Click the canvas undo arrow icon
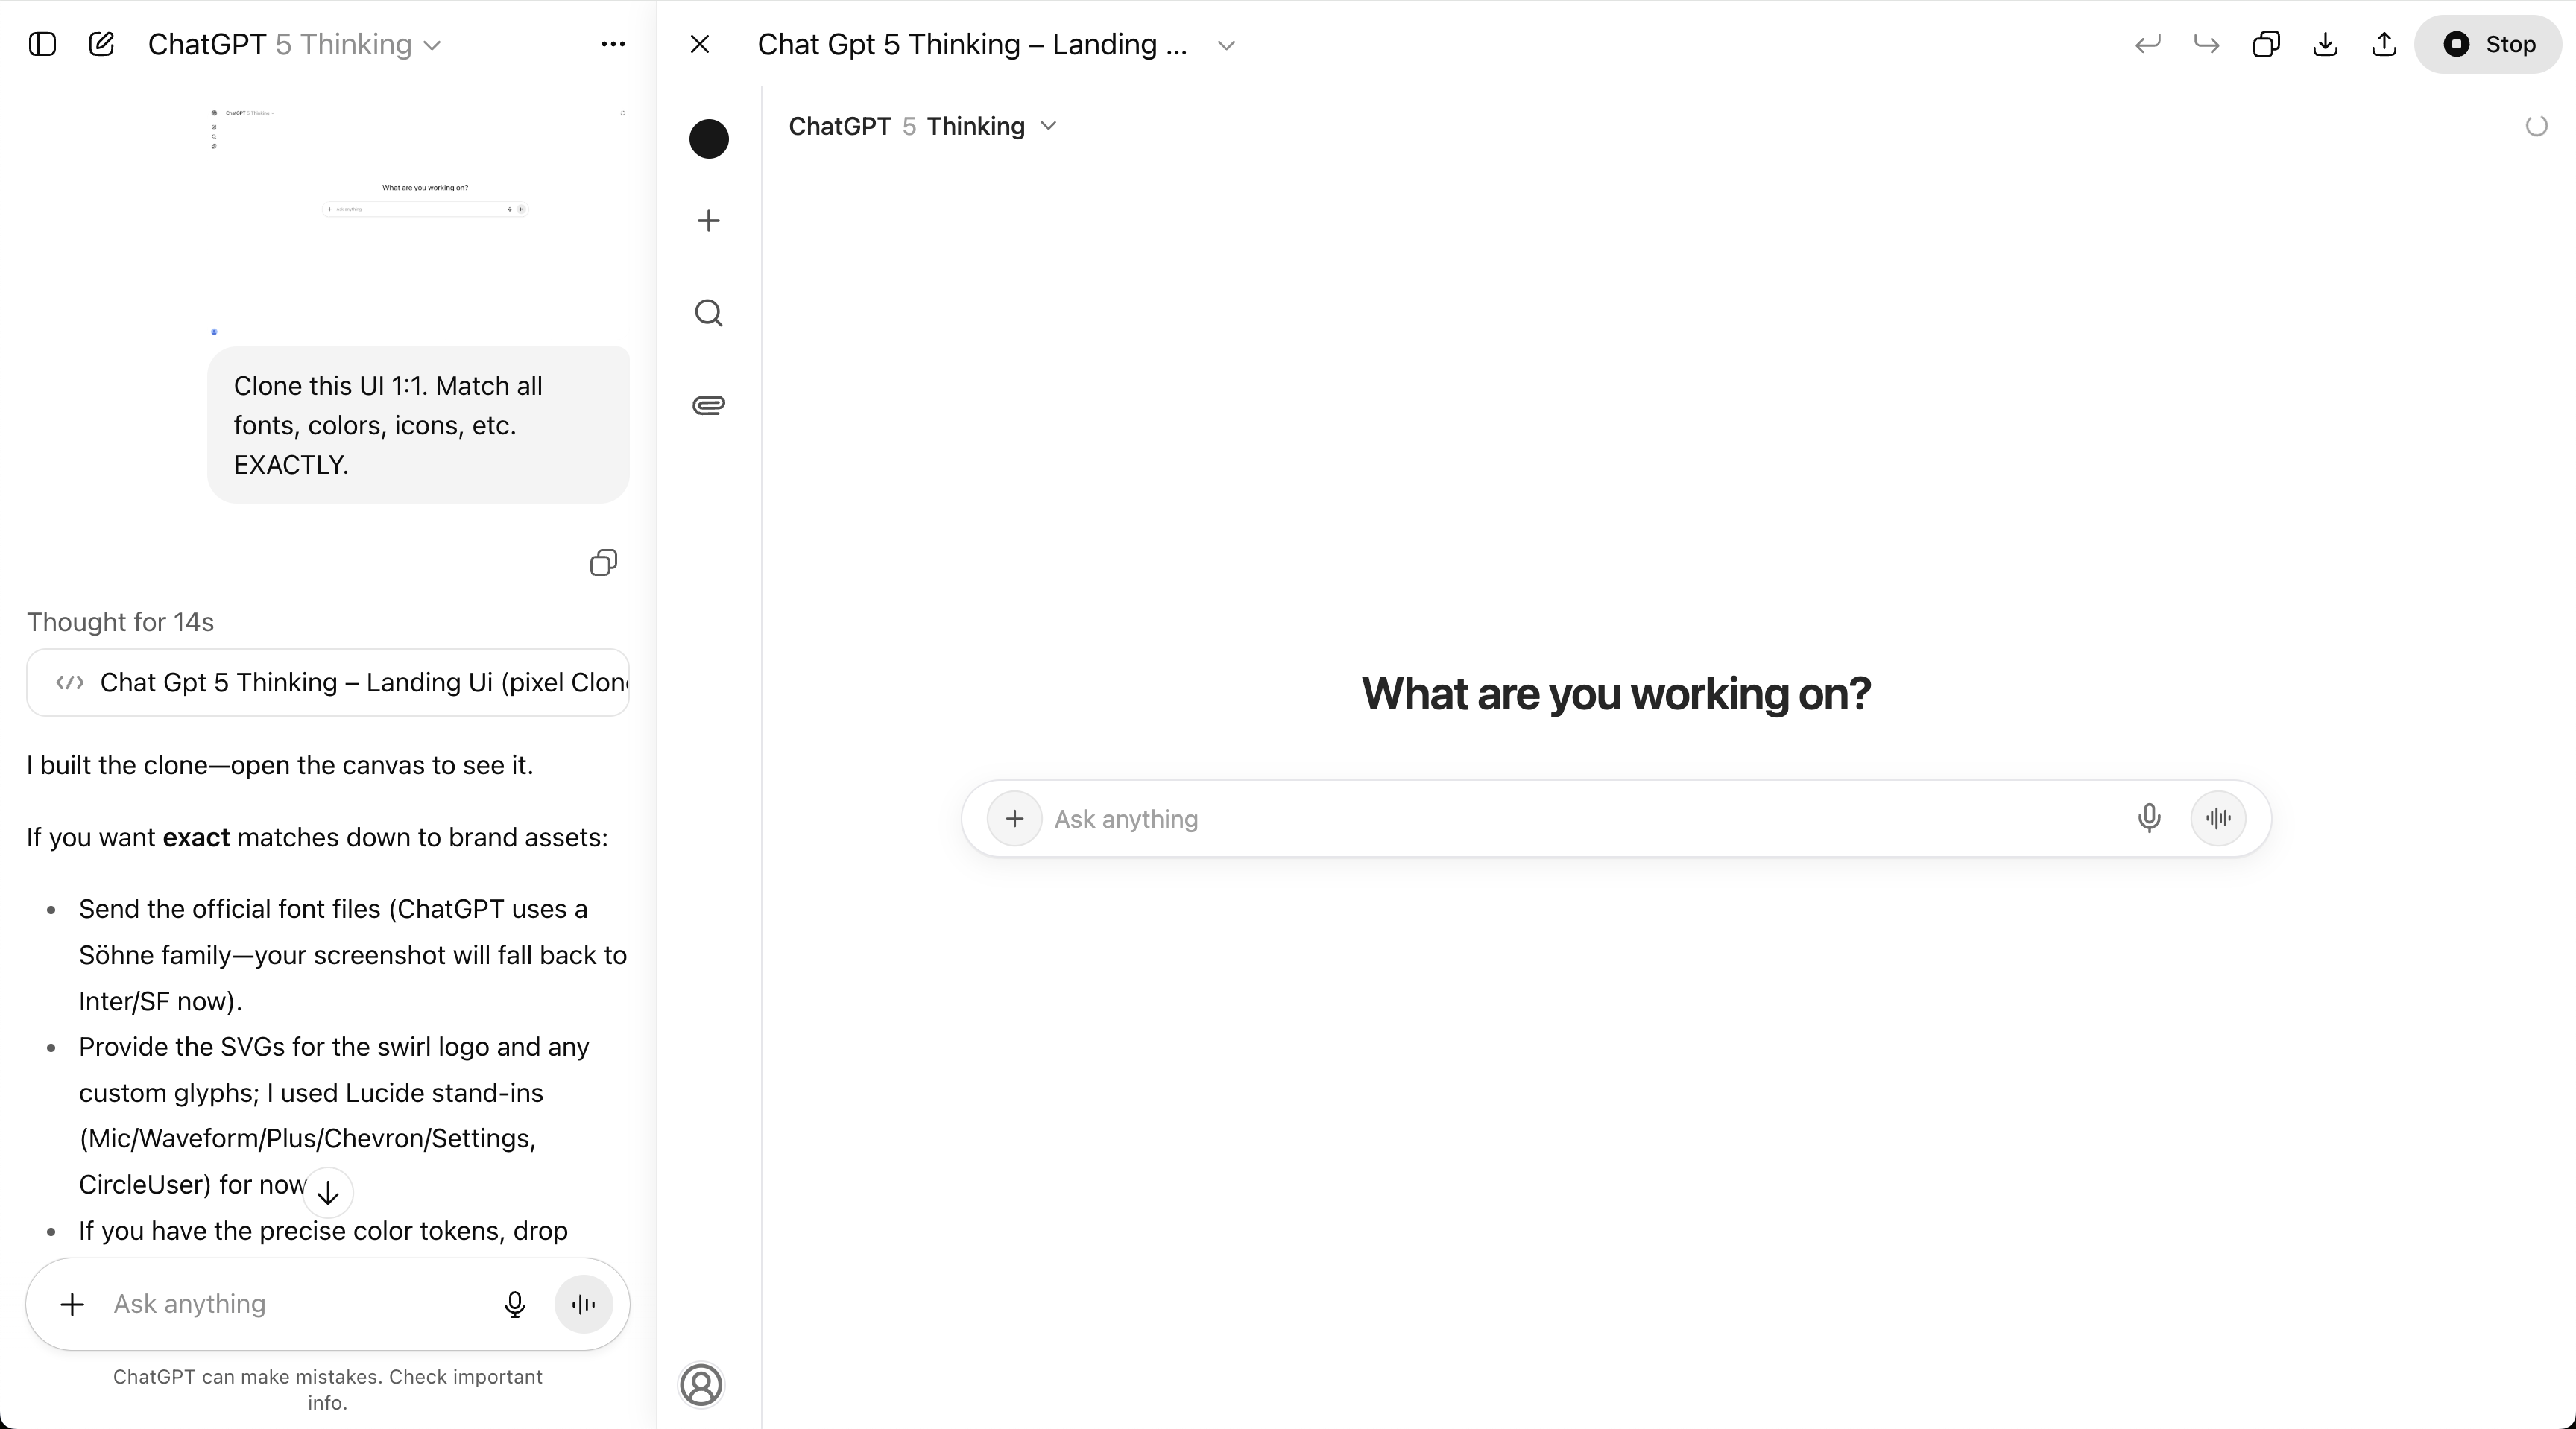Viewport: 2576px width, 1429px height. [2147, 44]
